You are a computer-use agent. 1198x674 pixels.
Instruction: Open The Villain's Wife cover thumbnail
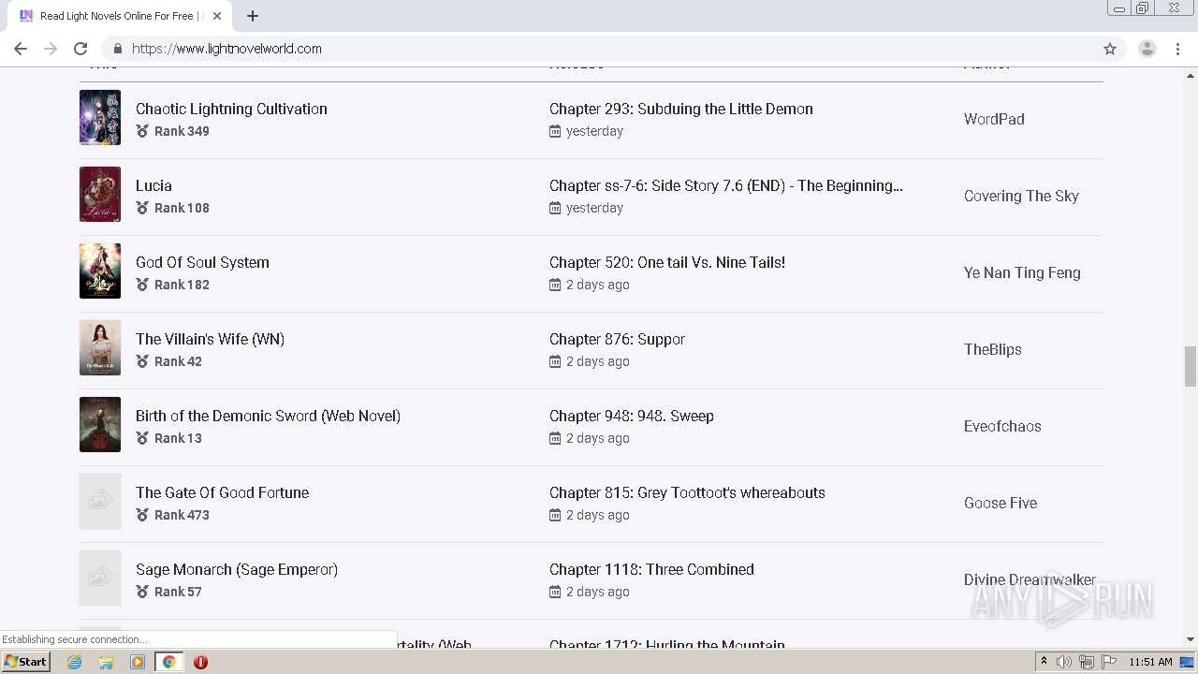click(100, 347)
